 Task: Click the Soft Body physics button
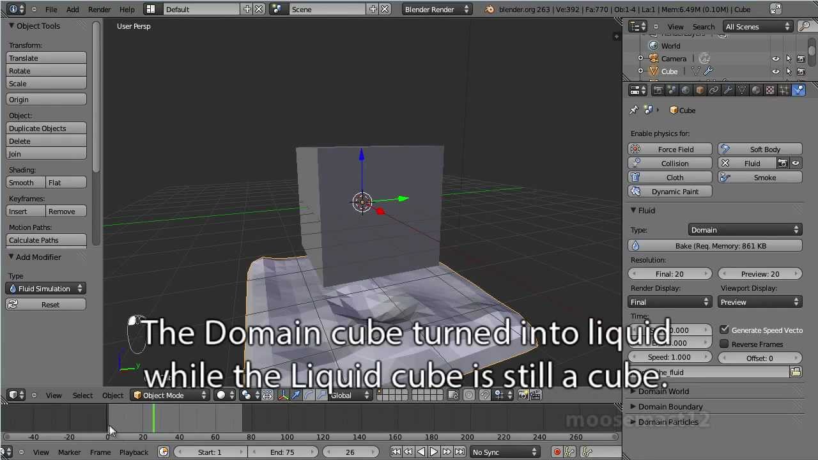760,149
